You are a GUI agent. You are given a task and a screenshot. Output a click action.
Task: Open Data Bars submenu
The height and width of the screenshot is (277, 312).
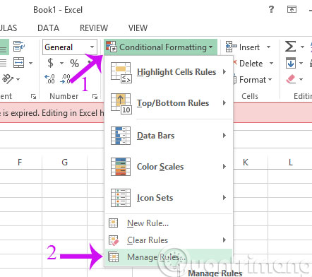coord(169,136)
